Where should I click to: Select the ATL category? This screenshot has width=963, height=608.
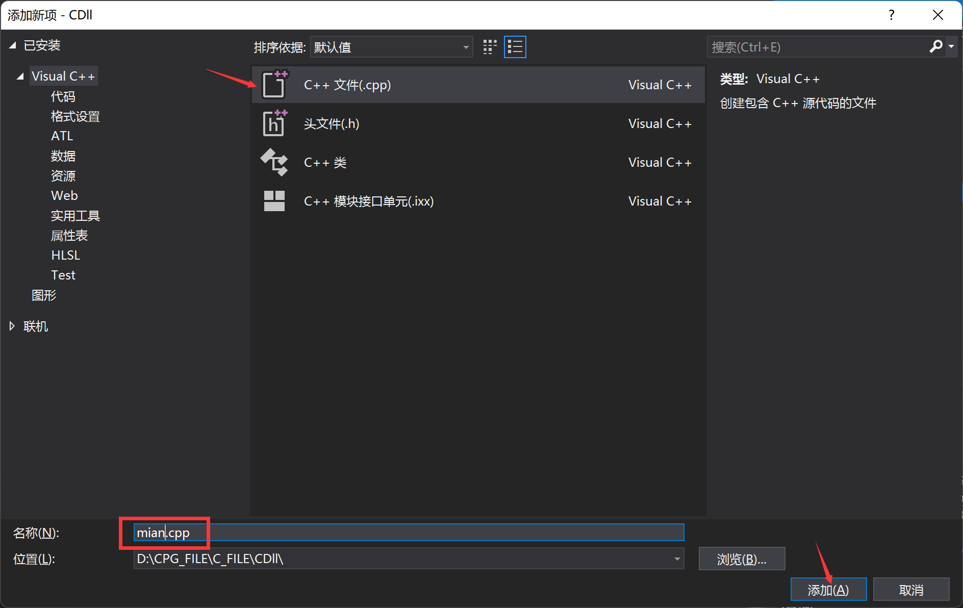[x=62, y=136]
